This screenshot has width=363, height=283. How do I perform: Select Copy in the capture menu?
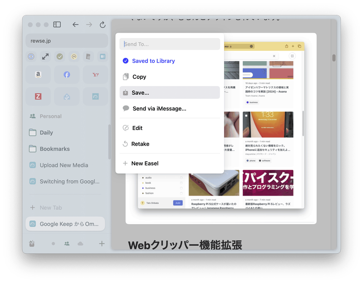139,77
